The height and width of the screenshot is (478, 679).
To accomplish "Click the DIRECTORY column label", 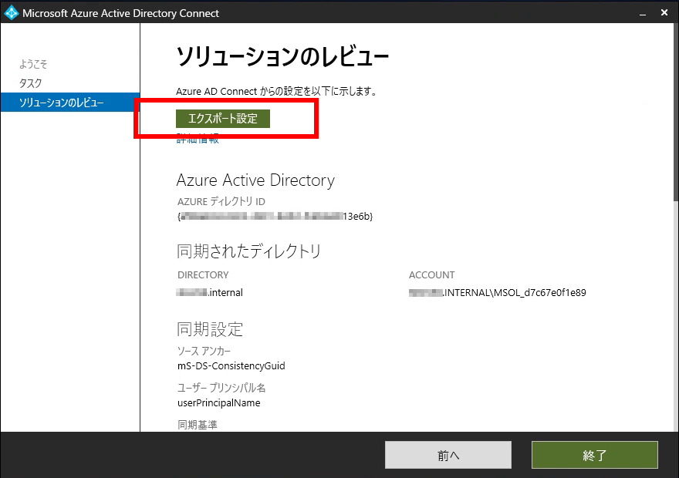I will coord(203,275).
